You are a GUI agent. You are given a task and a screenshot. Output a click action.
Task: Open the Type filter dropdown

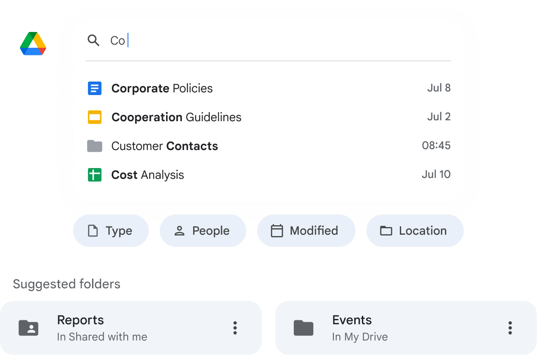(x=111, y=231)
